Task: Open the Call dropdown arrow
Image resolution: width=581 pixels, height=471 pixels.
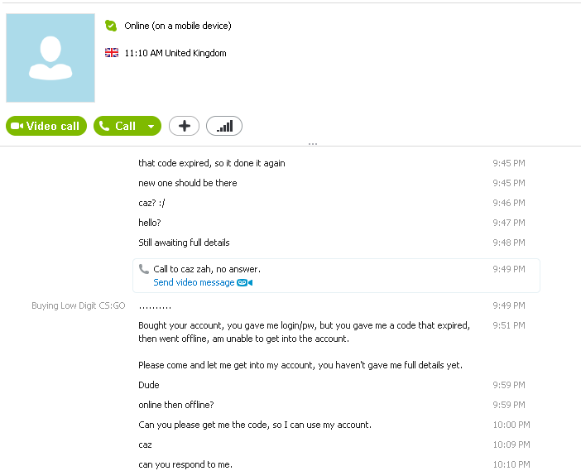Action: coord(151,127)
